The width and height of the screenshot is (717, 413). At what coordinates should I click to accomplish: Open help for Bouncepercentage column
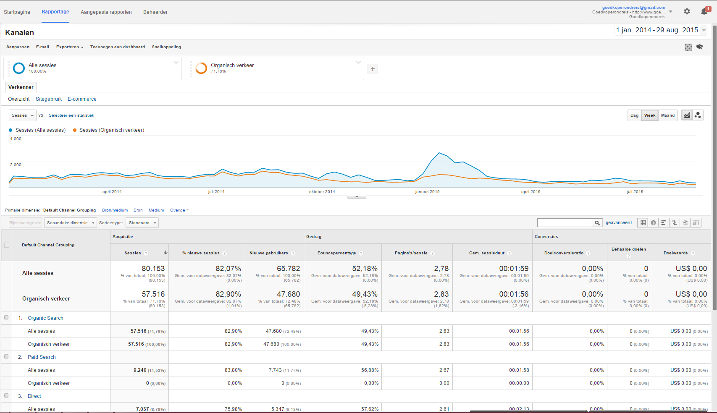361,253
